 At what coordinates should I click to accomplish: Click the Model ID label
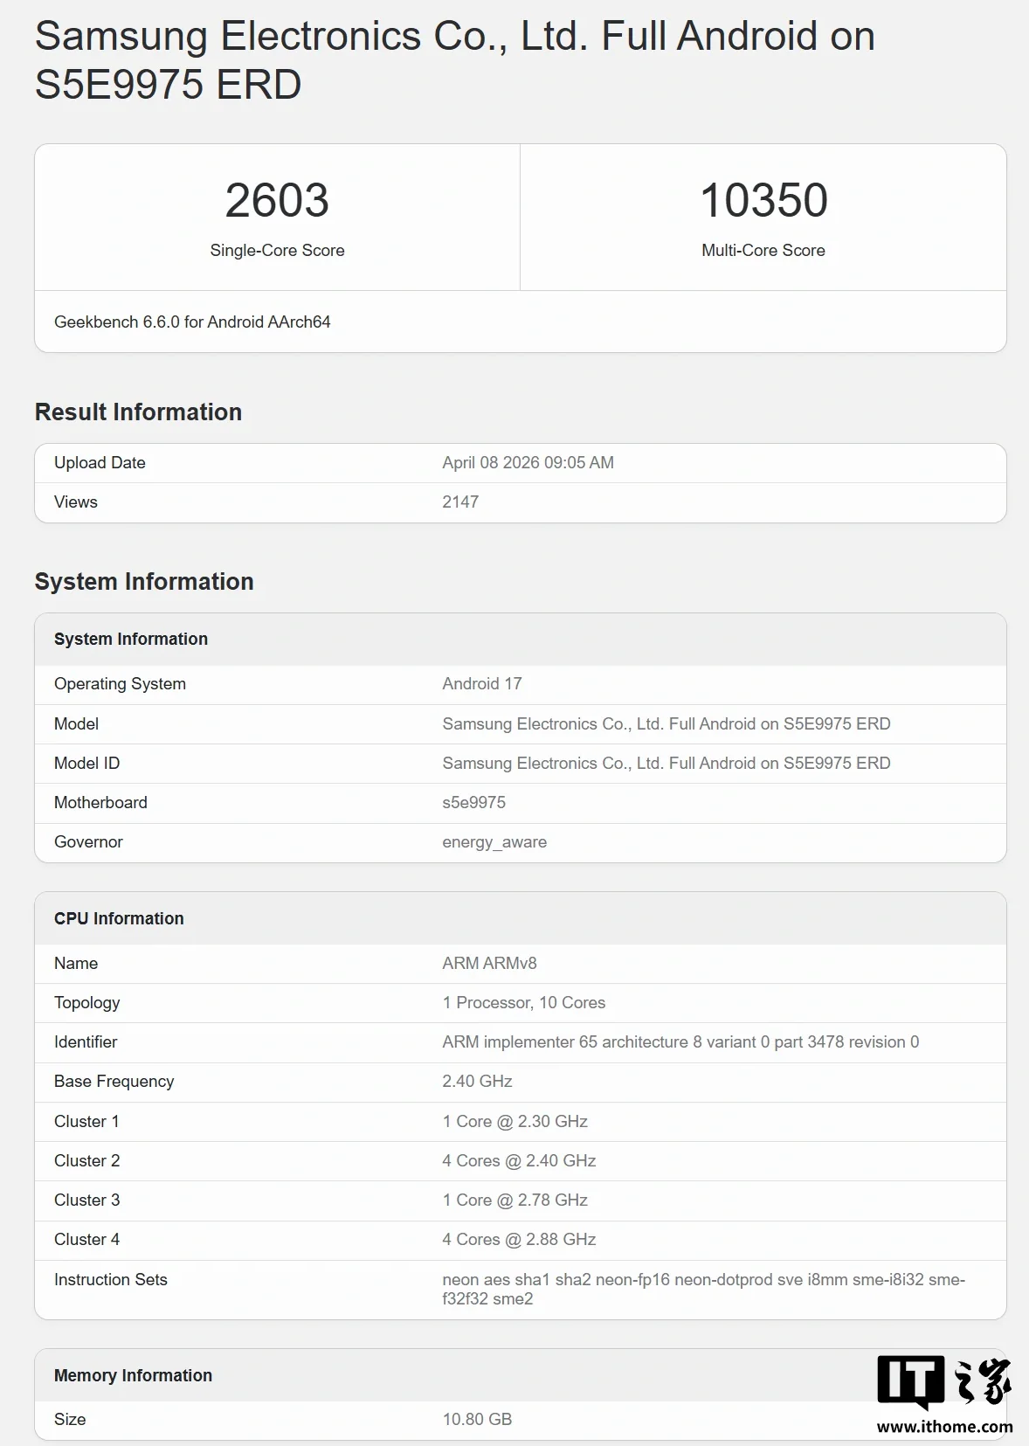[86, 764]
